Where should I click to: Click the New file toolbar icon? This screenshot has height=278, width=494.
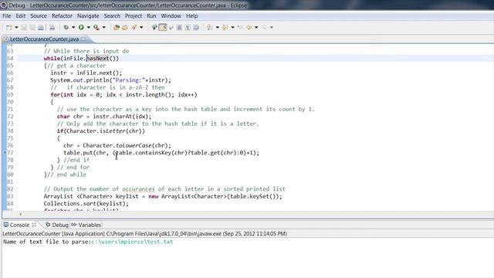8,28
